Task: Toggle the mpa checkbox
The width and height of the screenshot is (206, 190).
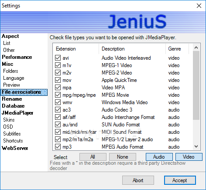Action: 58,88
